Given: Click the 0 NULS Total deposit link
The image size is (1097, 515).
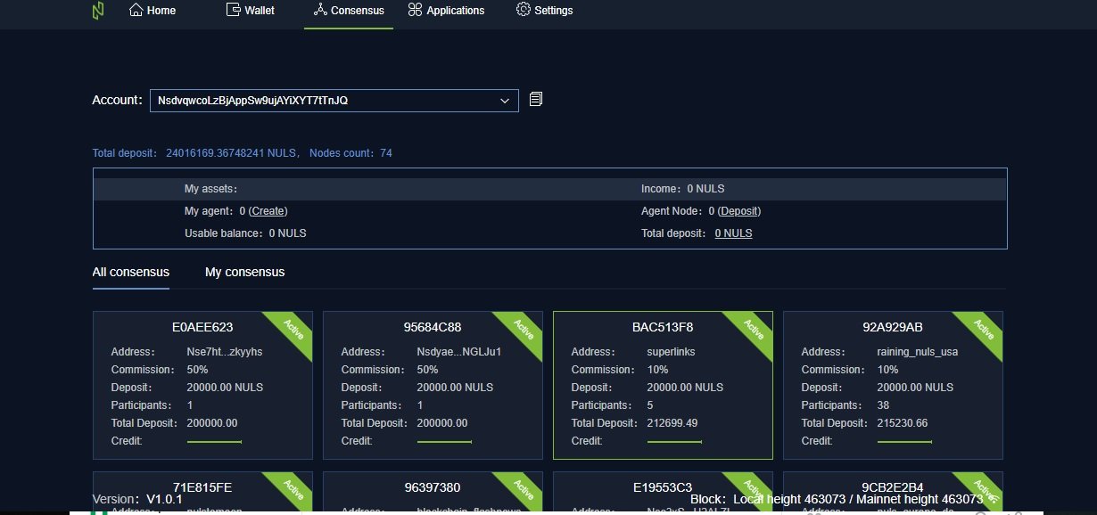Looking at the screenshot, I should (x=733, y=233).
